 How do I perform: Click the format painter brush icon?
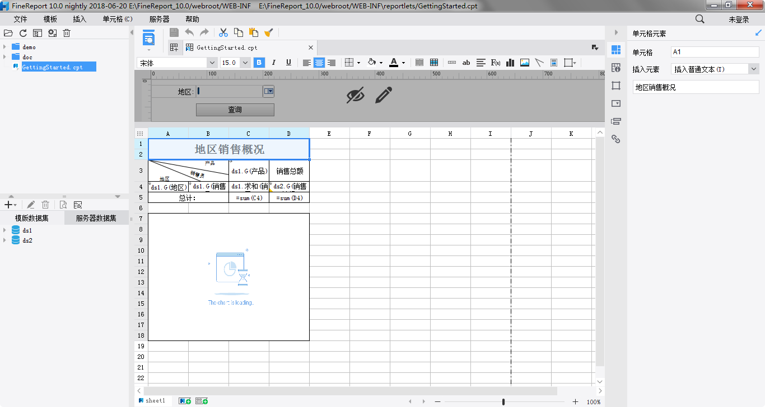click(x=268, y=32)
